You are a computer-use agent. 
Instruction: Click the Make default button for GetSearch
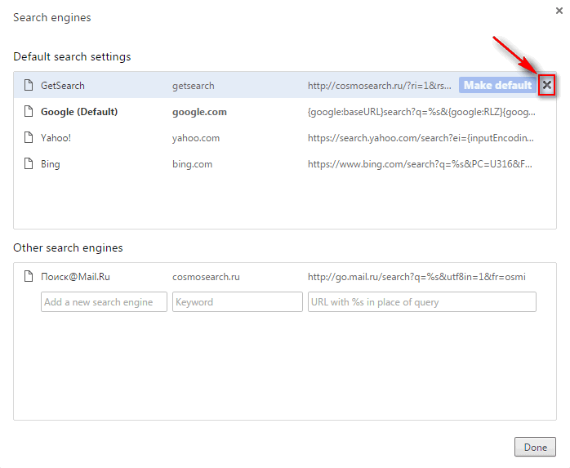coord(497,85)
